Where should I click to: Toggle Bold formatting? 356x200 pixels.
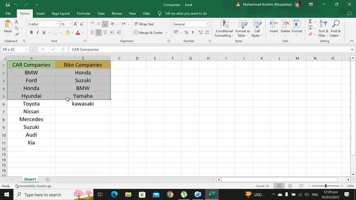coord(31,32)
